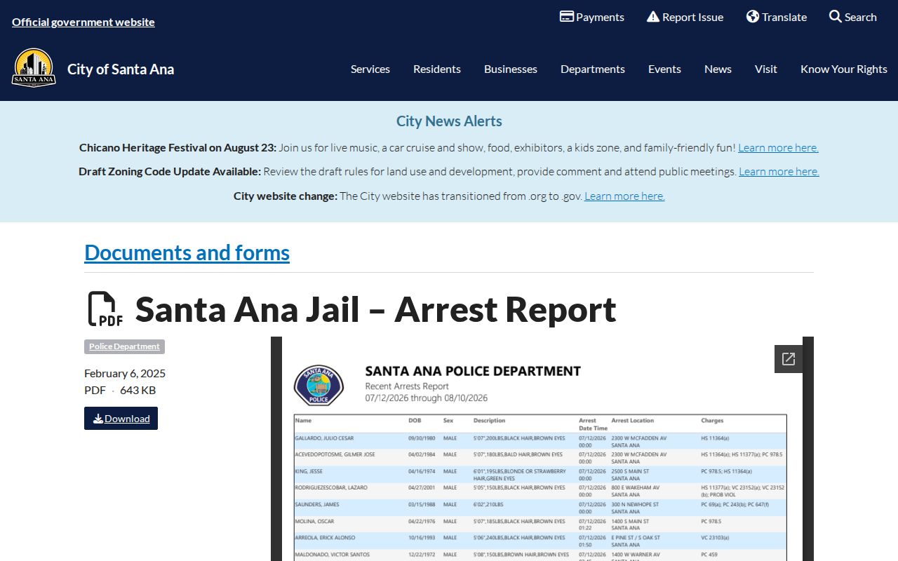Open the Businesses menu

[511, 69]
